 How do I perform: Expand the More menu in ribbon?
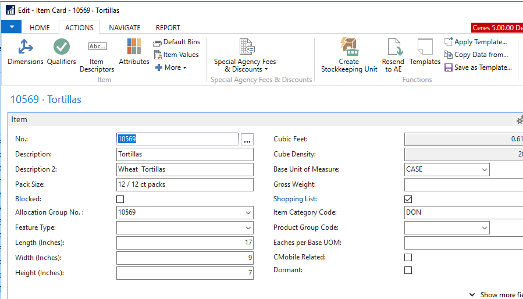(171, 67)
